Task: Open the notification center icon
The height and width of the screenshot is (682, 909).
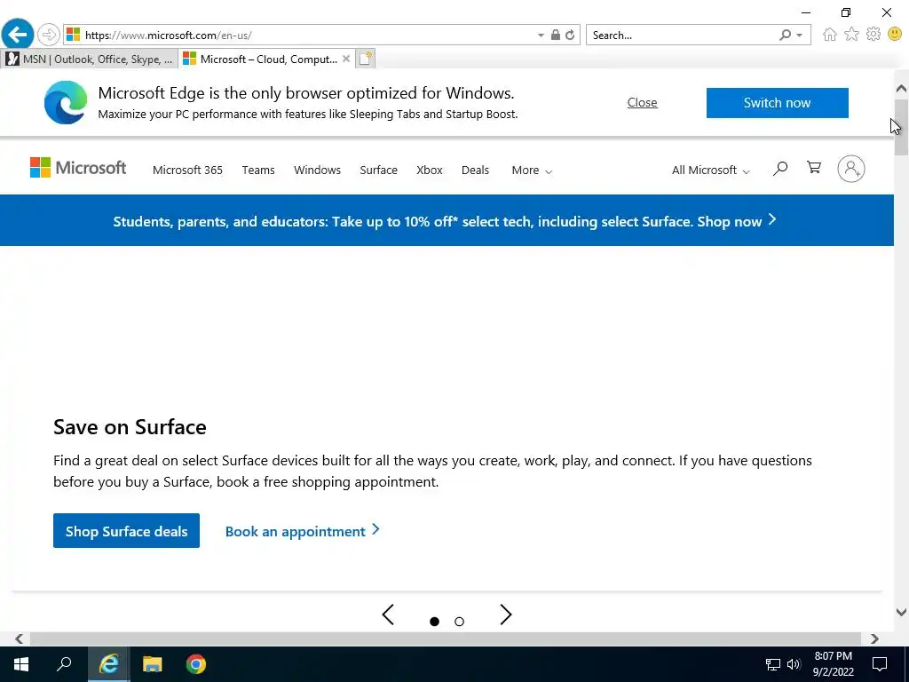Action: coord(880,664)
